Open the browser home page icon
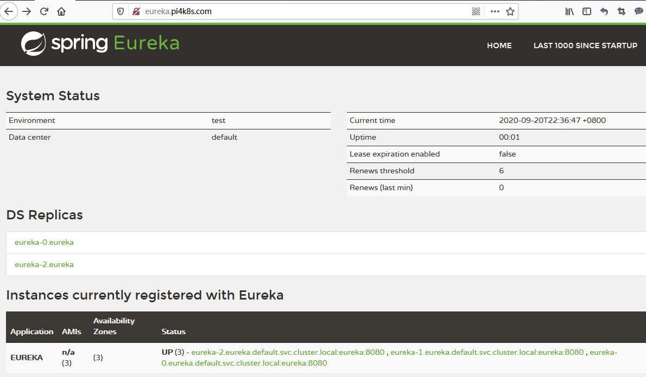Screen dimensions: 646x377 [x=61, y=11]
